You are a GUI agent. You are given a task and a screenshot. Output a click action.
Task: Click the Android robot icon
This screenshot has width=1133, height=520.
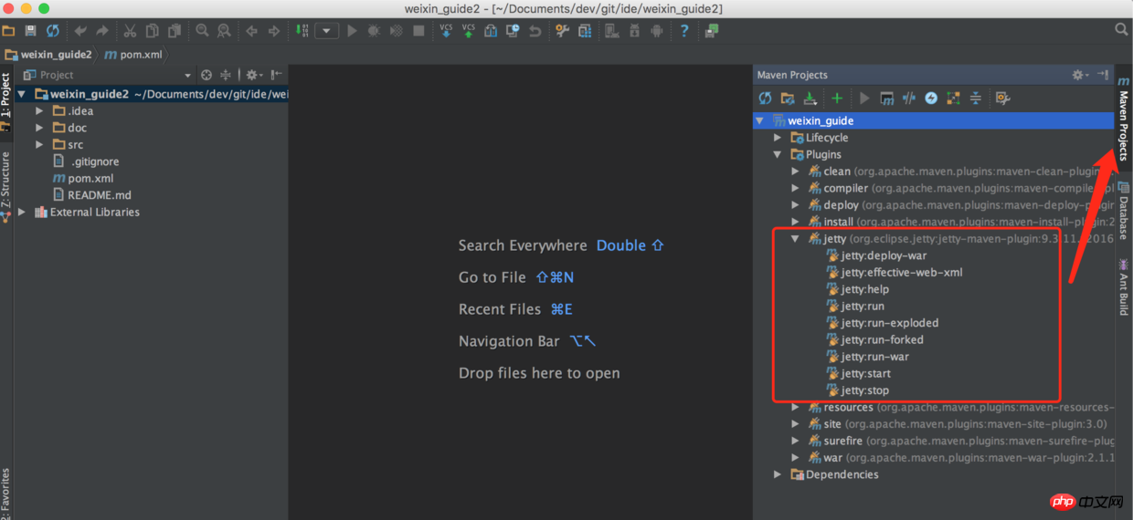(657, 31)
